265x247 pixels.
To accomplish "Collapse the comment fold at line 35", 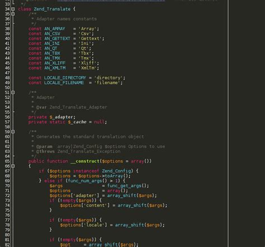I will (x=13, y=14).
